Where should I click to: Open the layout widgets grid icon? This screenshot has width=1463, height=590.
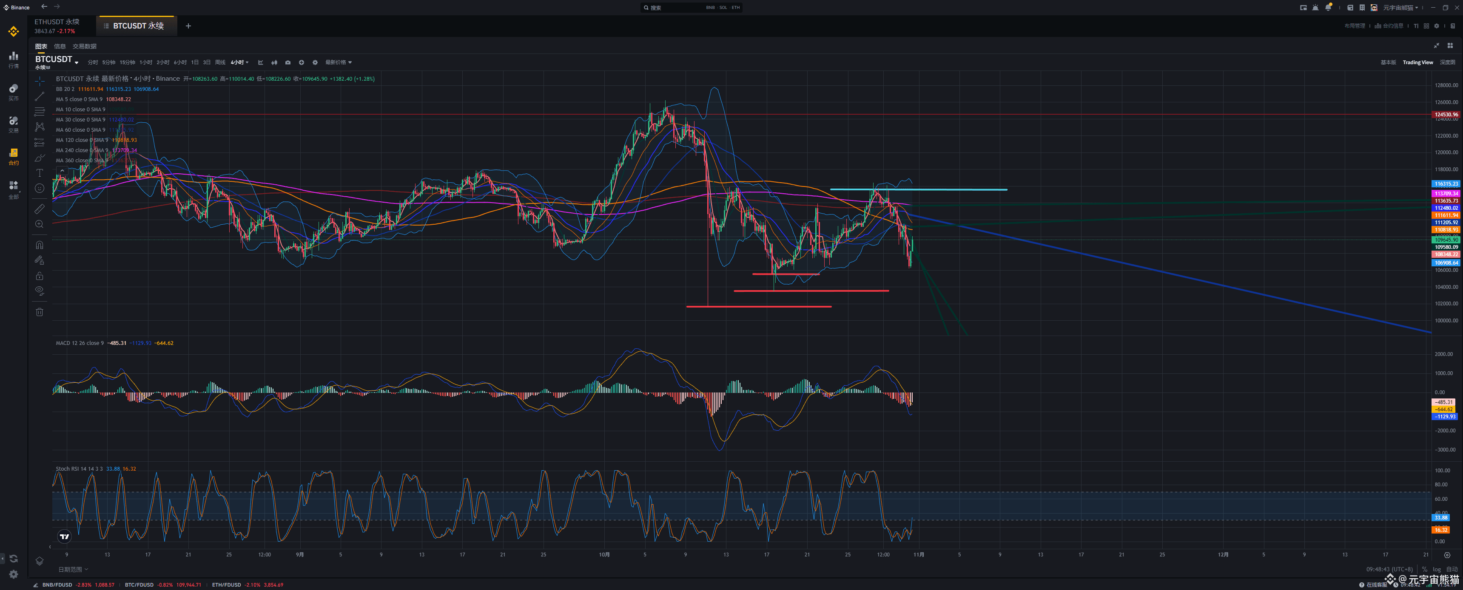click(1450, 45)
